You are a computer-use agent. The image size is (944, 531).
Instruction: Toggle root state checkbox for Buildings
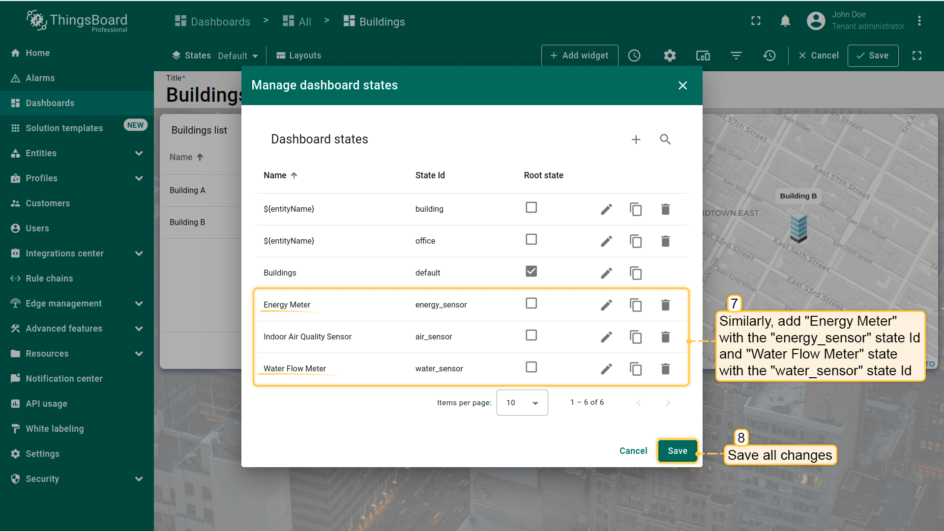point(531,272)
